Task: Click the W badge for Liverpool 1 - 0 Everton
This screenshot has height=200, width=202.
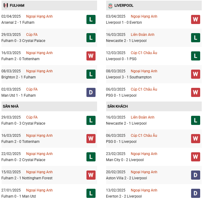Action: click(x=196, y=19)
